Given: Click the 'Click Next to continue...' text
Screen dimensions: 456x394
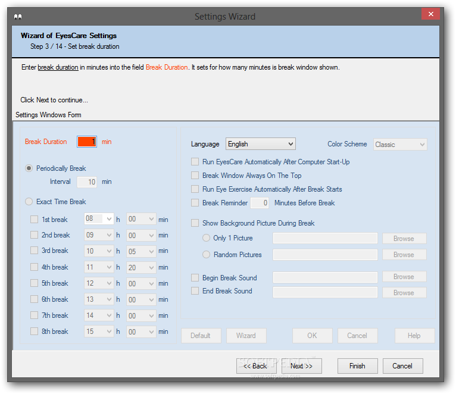Looking at the screenshot, I should 54,100.
